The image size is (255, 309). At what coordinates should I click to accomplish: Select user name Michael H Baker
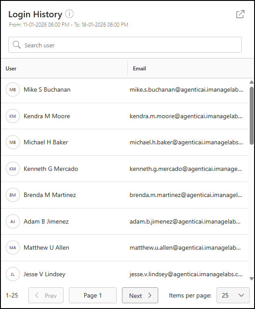tap(46, 142)
